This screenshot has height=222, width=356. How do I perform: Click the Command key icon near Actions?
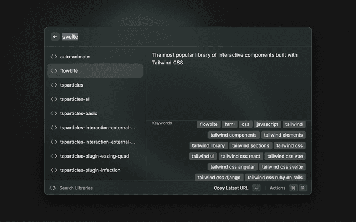[x=293, y=188]
